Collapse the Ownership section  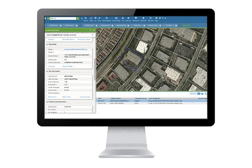pos(47,44)
